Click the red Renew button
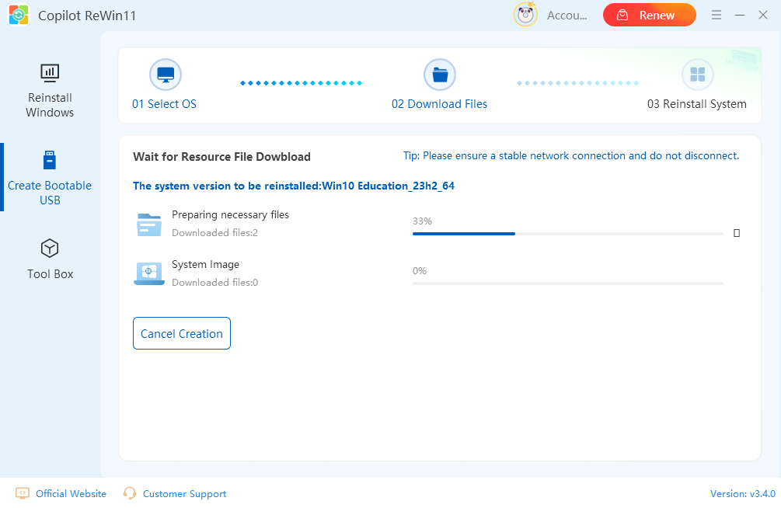Screen dimensions: 781x508 pyautogui.click(x=649, y=15)
